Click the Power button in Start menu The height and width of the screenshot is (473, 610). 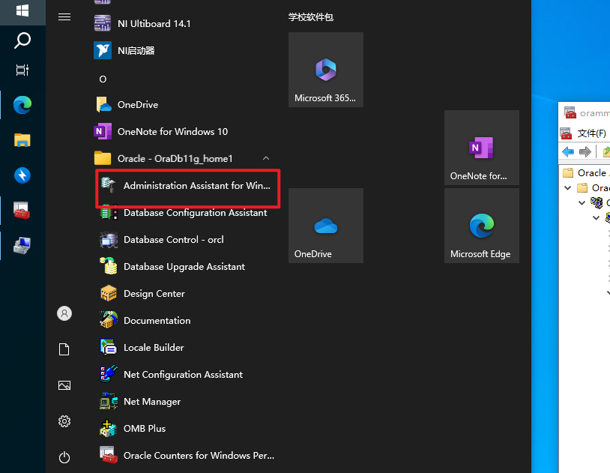pyautogui.click(x=64, y=457)
